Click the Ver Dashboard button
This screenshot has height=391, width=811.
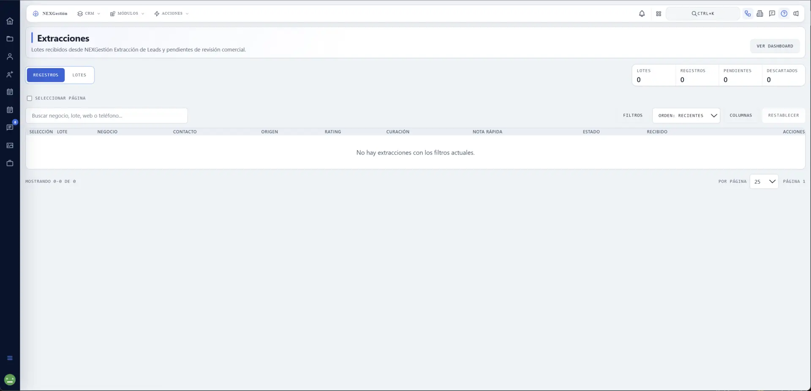click(775, 46)
